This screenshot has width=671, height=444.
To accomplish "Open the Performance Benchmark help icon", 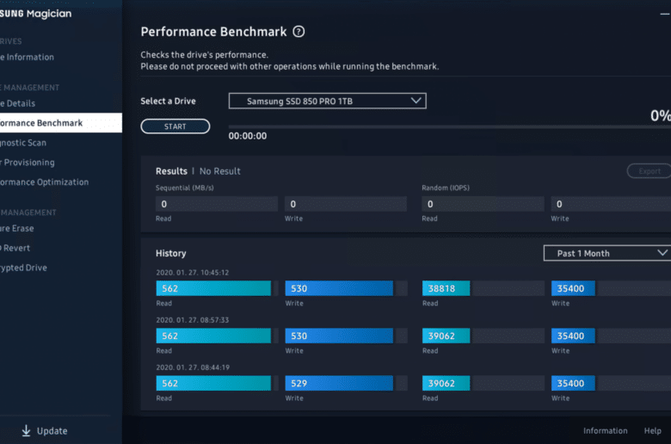I will tap(299, 32).
